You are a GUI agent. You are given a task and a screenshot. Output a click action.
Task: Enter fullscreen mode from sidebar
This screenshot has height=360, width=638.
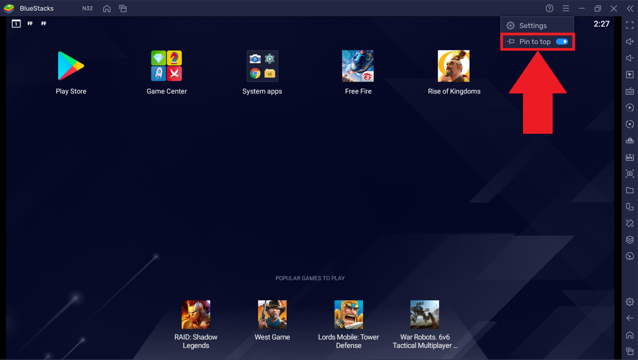pyautogui.click(x=629, y=25)
